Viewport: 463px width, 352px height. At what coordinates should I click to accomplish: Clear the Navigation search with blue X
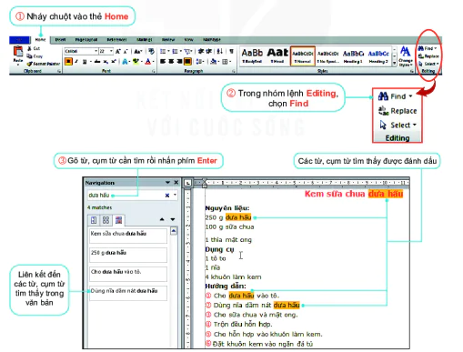pyautogui.click(x=167, y=196)
